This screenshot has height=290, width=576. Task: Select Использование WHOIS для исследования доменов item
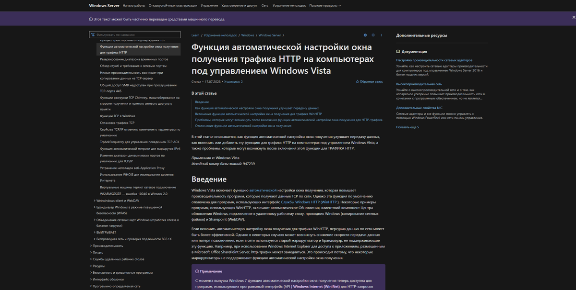(x=138, y=178)
